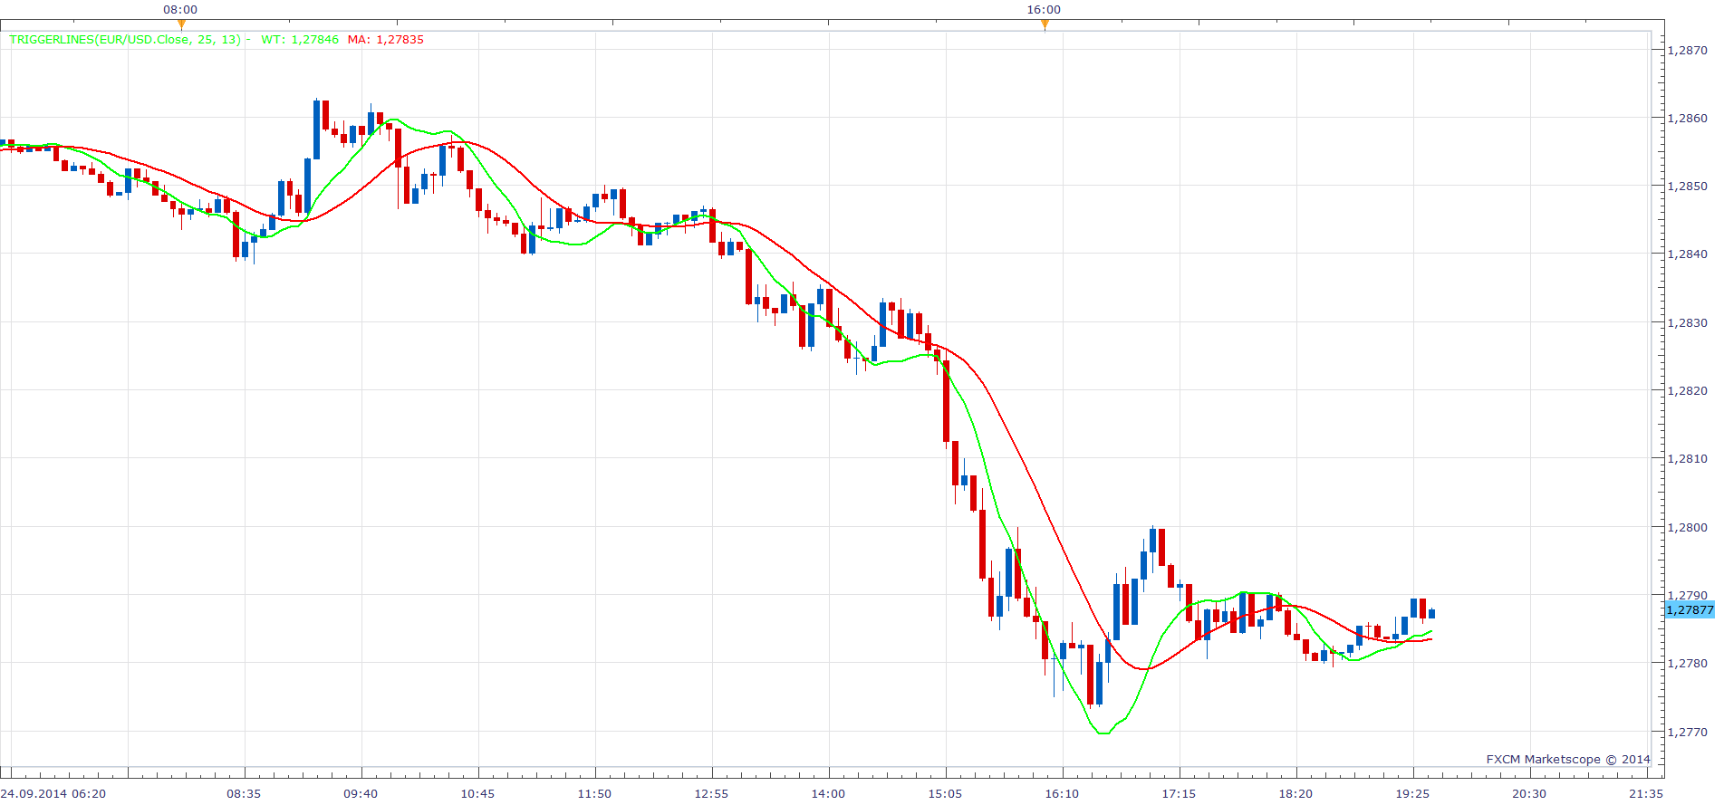Click the 1,2830 price axis label
The height and width of the screenshot is (805, 1724).
[x=1687, y=322]
